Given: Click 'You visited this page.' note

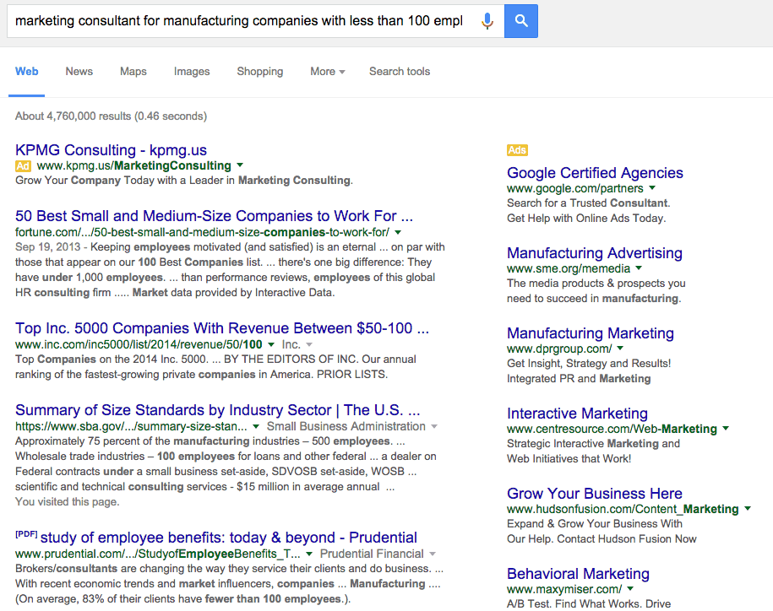Looking at the screenshot, I should click(x=67, y=501).
